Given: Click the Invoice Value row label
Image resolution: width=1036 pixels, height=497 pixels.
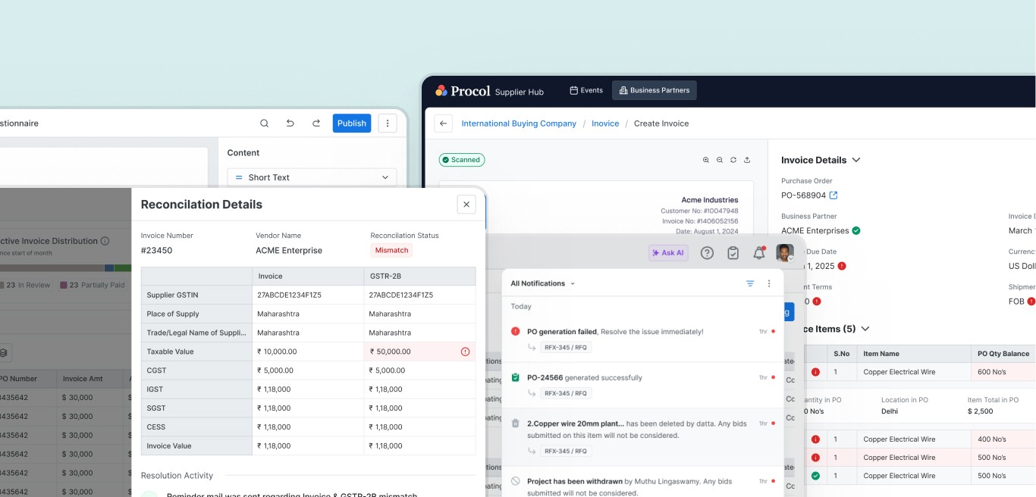Looking at the screenshot, I should pos(196,446).
